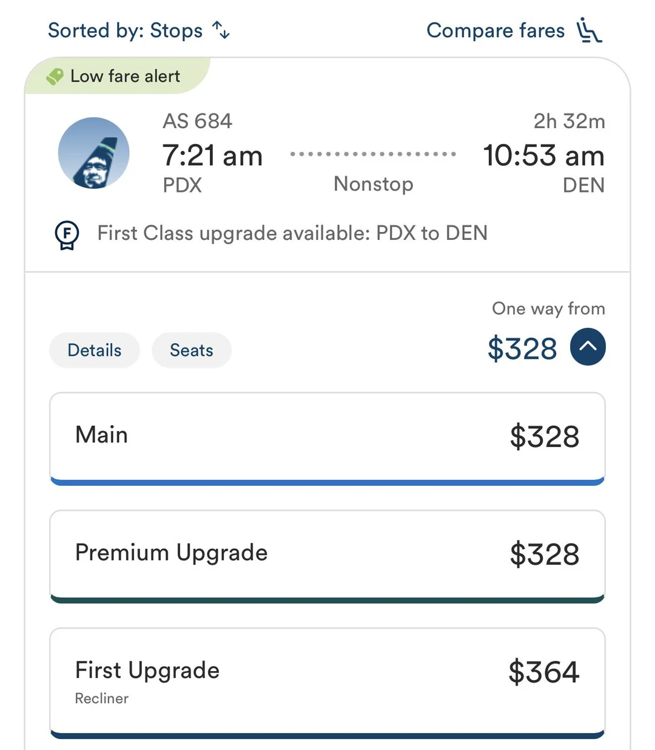Viewport: 655px width, 750px height.
Task: Click the green Low fare alert tag icon
Action: 55,77
